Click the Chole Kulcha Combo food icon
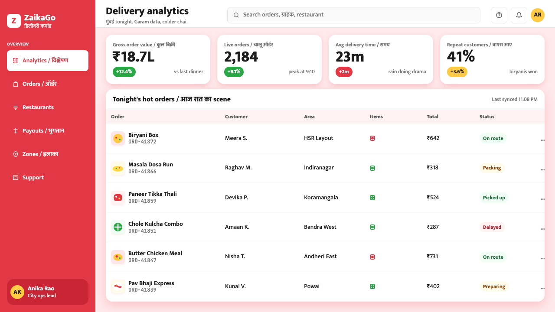The image size is (555, 312). [118, 227]
